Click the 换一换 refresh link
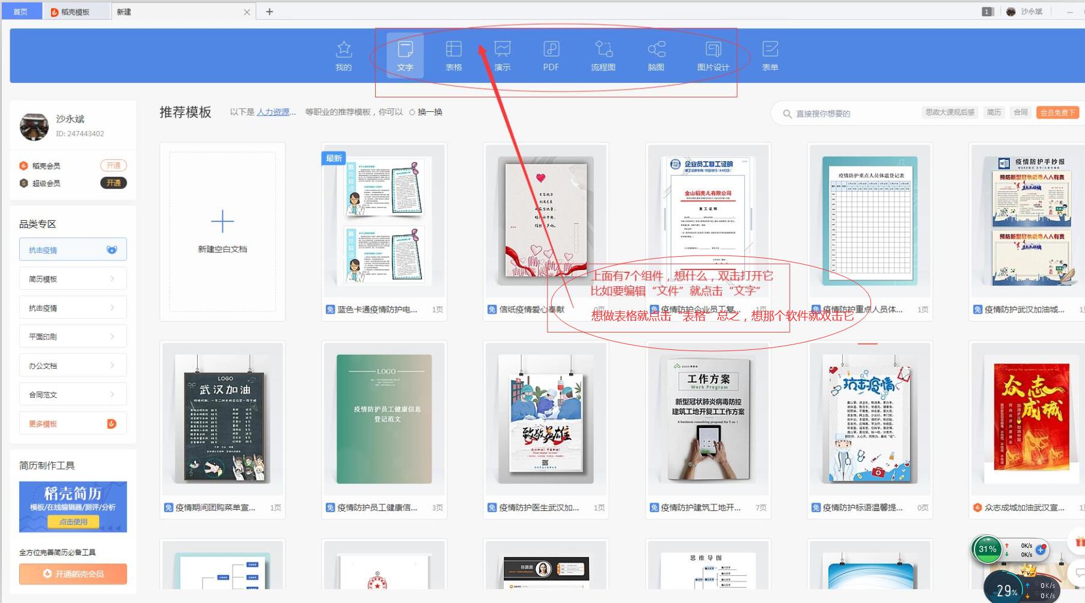This screenshot has height=603, width=1085. [430, 112]
